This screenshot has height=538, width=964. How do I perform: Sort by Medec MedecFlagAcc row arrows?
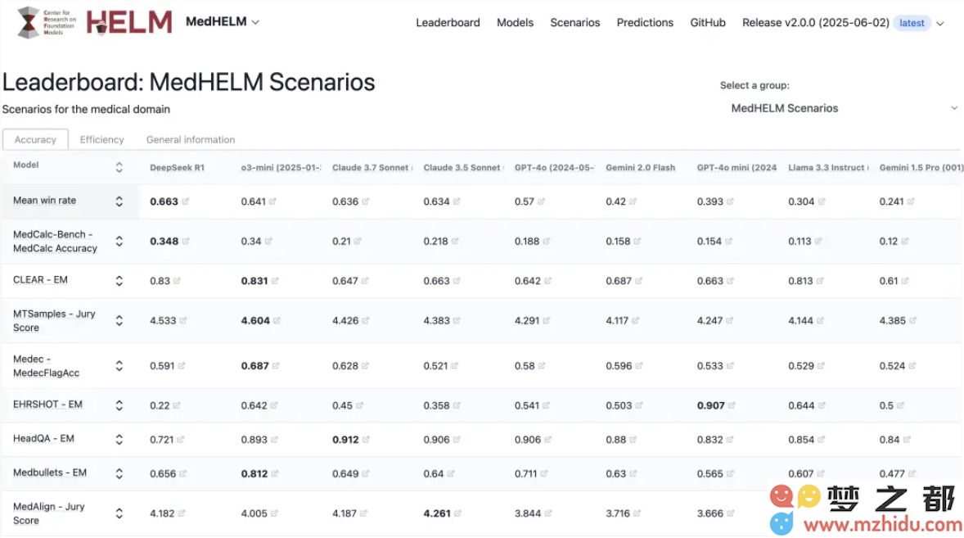coord(119,366)
